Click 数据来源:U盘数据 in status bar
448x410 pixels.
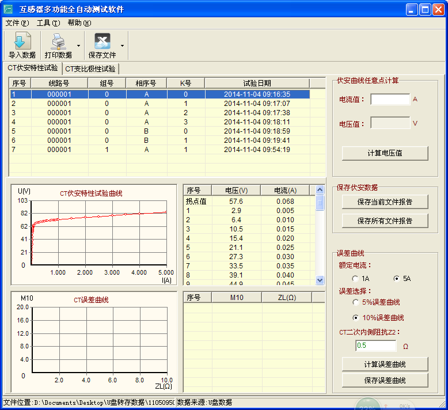point(204,403)
